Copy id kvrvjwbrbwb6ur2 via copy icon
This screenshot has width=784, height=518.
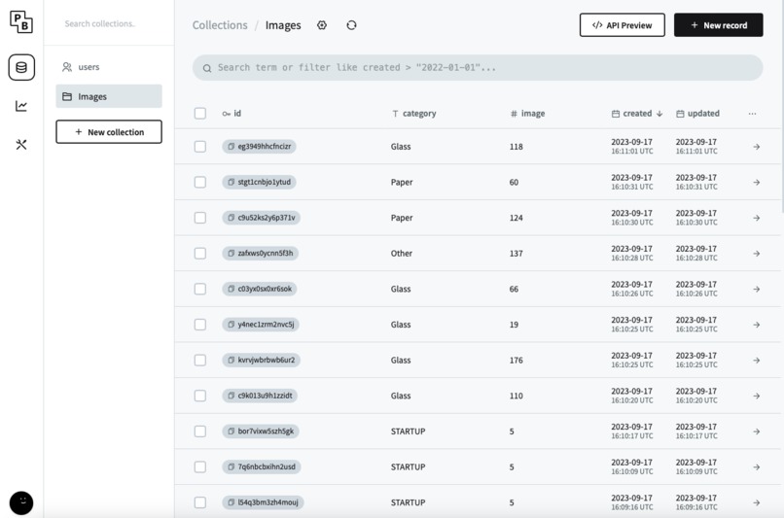(231, 361)
